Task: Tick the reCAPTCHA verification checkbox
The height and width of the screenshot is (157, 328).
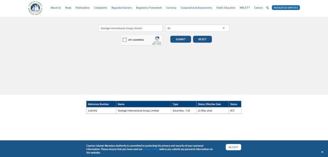Action: [x=125, y=40]
